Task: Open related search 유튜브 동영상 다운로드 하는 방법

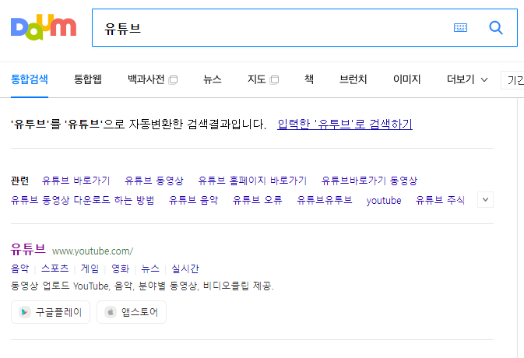Action: click(x=83, y=200)
